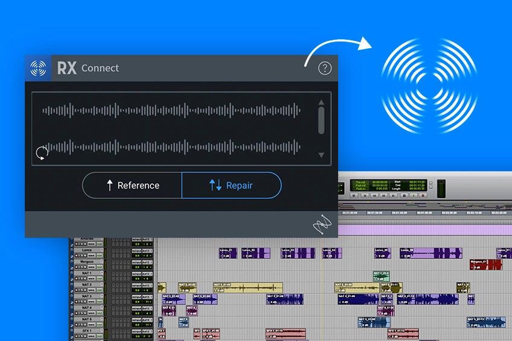This screenshot has height=341, width=512.
Task: Select the red Morgaux audio clip
Action: (485, 264)
